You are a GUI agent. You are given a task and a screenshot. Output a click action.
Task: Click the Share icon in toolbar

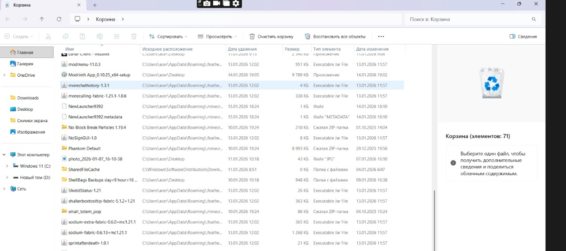[117, 37]
